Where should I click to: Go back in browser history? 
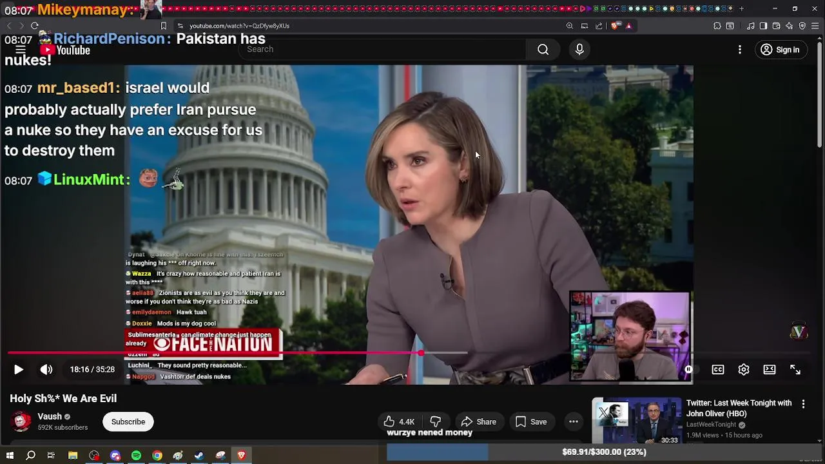pyautogui.click(x=8, y=26)
